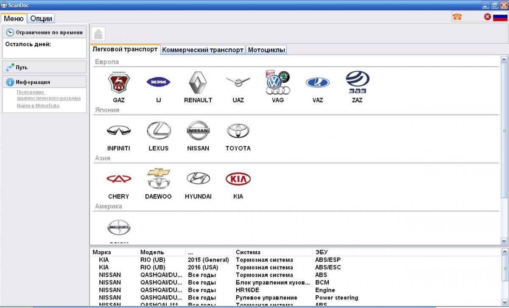The image size is (509, 308).
Task: Open the VAG group brands
Action: pos(278,82)
